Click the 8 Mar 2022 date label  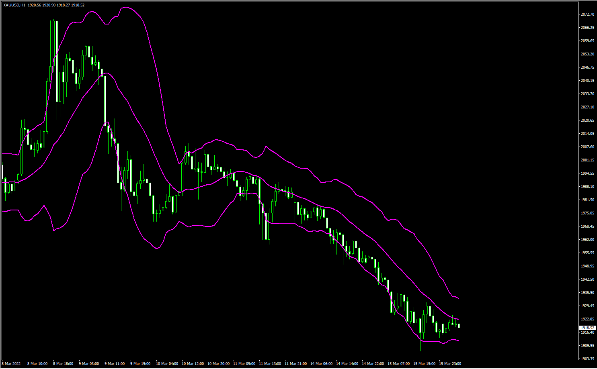pos(11,364)
